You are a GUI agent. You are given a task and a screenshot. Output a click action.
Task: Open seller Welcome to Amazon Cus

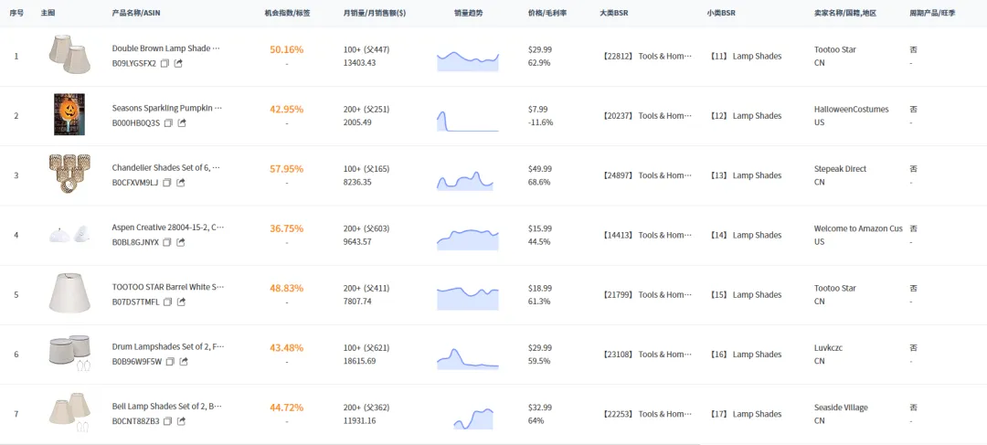(x=858, y=228)
